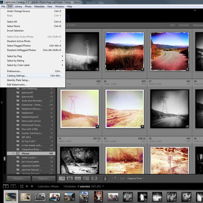Collapse top panel with arrow at top
Image resolution: width=203 pixels, height=203 pixels.
click(x=195, y=10)
